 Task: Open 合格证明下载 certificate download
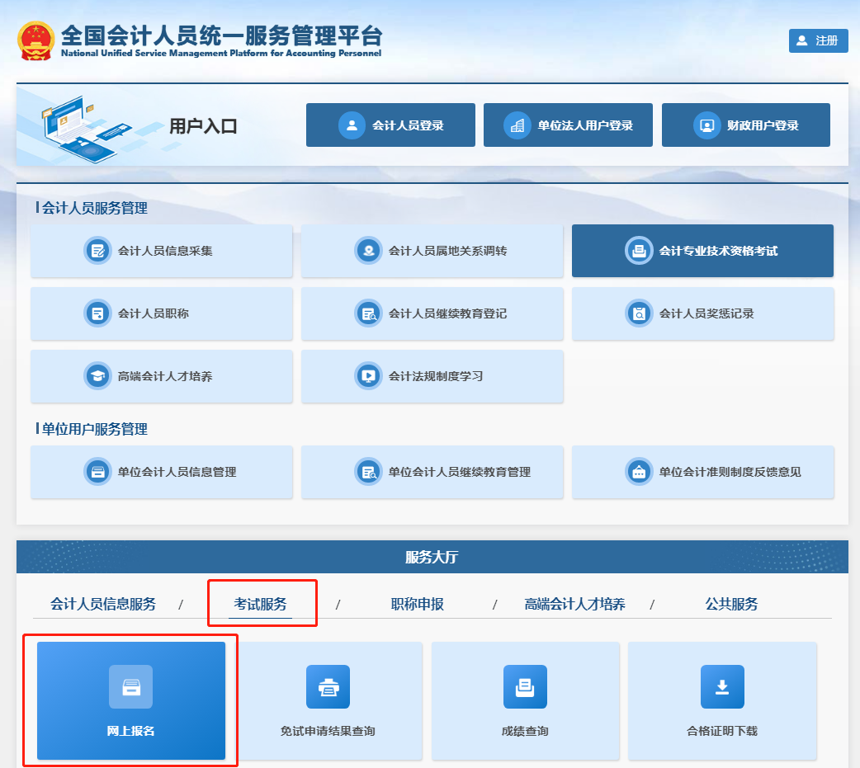click(723, 700)
